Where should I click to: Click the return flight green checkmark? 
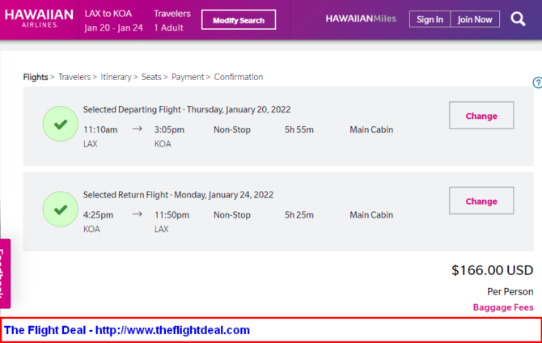pyautogui.click(x=61, y=210)
